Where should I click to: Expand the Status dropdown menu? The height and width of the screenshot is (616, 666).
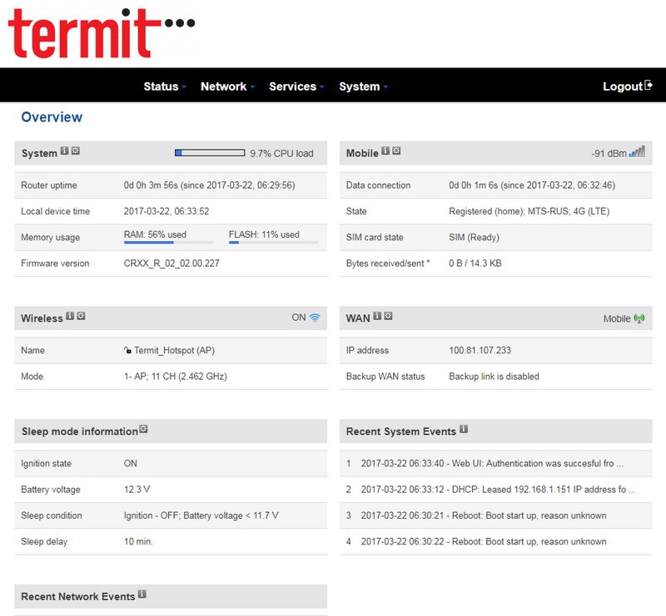pyautogui.click(x=164, y=86)
